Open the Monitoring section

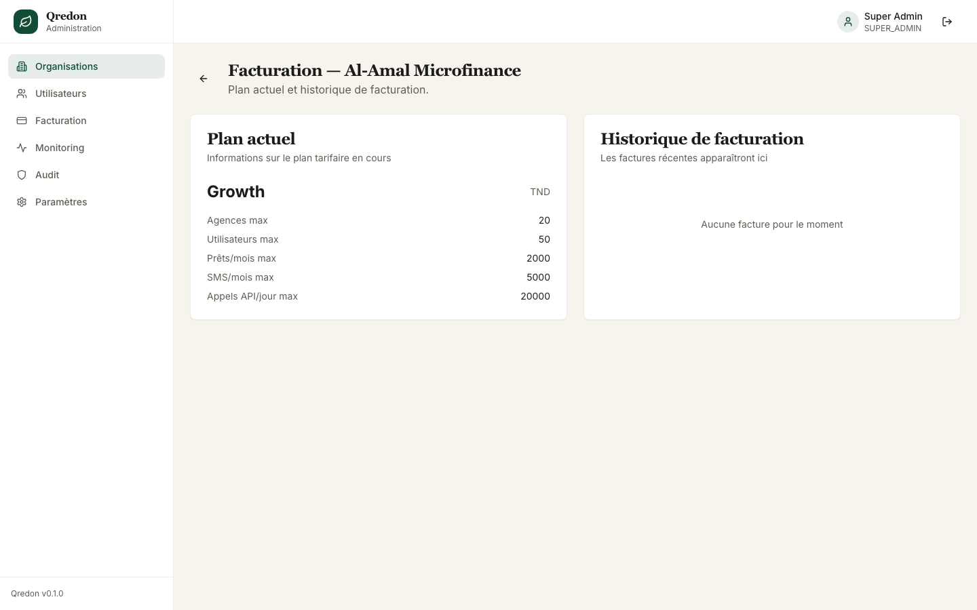(x=86, y=148)
